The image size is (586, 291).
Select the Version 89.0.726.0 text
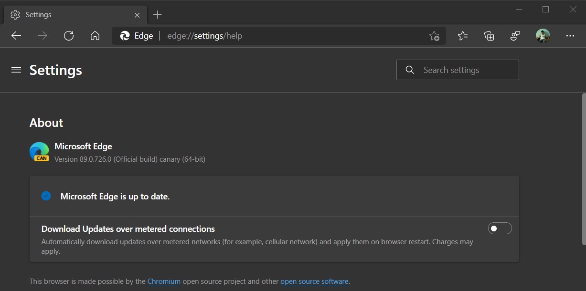[130, 159]
